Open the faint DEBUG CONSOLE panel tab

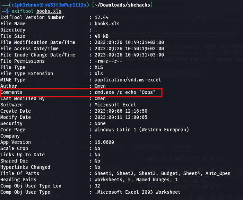pos(148,147)
